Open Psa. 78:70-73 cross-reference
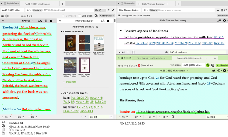Viewport: 228px width, 137px height. tap(80, 98)
